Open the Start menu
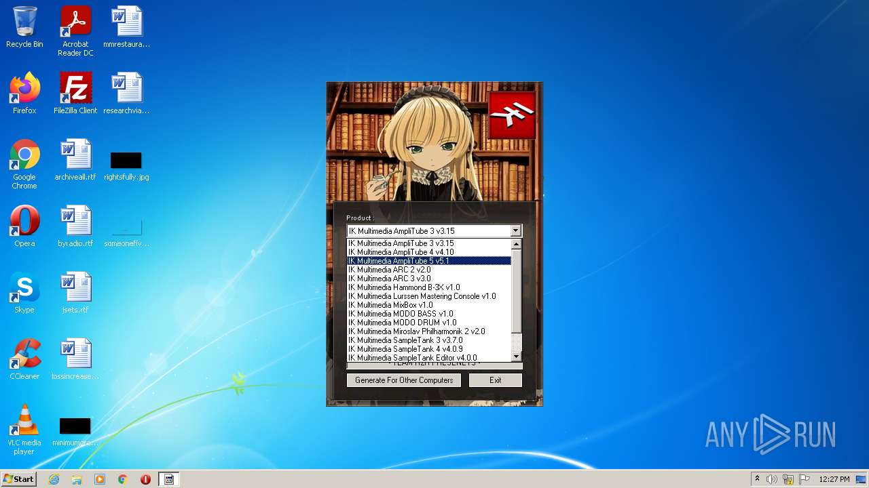 [18, 479]
